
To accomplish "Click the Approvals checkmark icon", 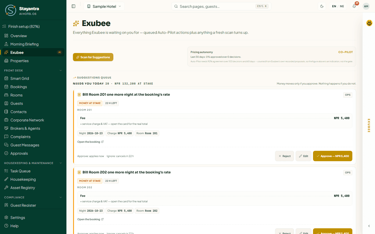I will pos(6,153).
